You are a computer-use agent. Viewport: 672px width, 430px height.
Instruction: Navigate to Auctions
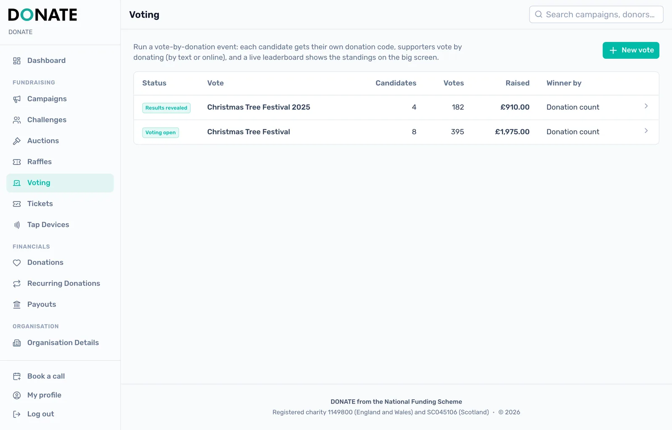60,141
